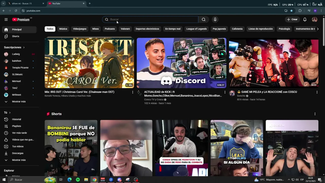Open the Coker opina de Pedritovm short
This screenshot has width=325, height=183.
coord(182,148)
